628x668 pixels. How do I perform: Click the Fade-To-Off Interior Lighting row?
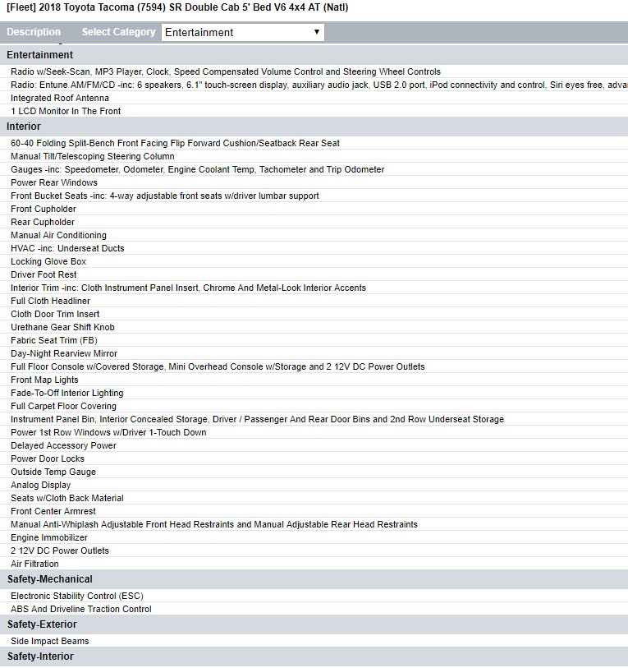click(314, 394)
